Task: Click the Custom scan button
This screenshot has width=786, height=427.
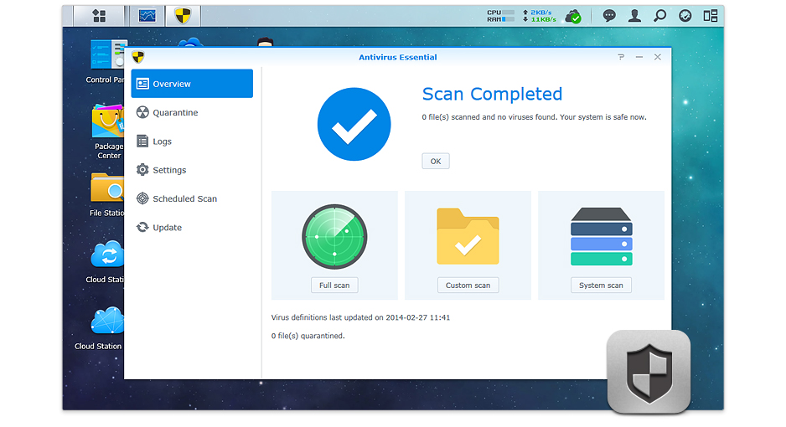Action: [x=468, y=286]
